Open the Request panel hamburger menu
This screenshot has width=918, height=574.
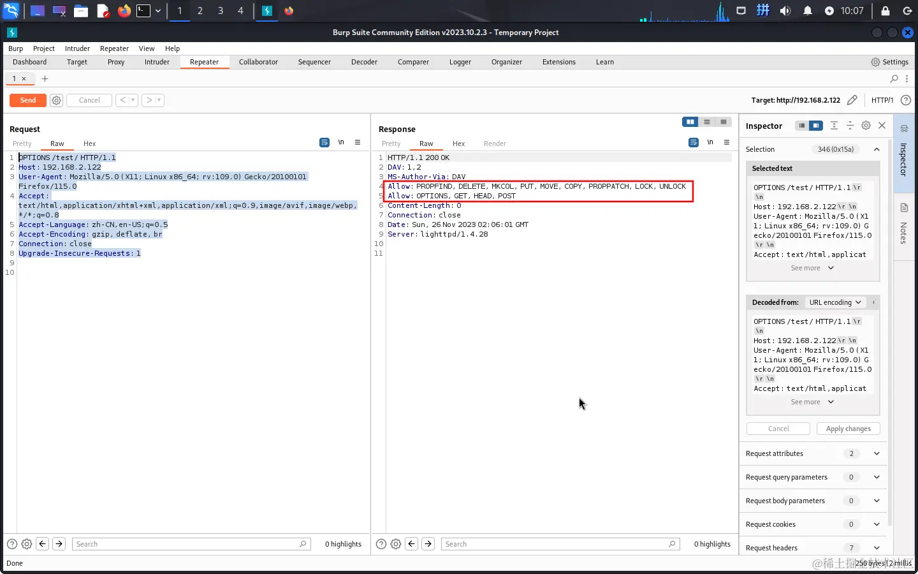[x=358, y=142]
